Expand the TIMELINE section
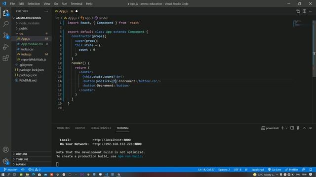The width and height of the screenshot is (316, 177). [x=22, y=159]
